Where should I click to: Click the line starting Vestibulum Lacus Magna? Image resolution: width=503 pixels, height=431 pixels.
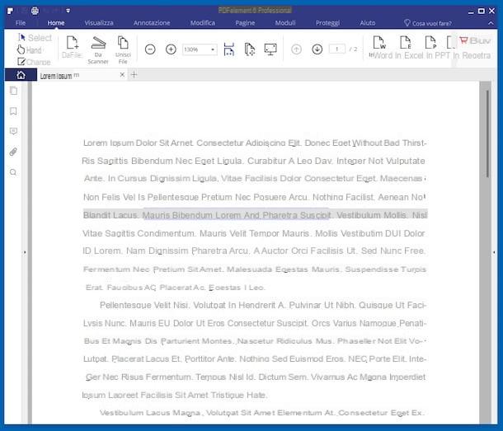click(261, 413)
